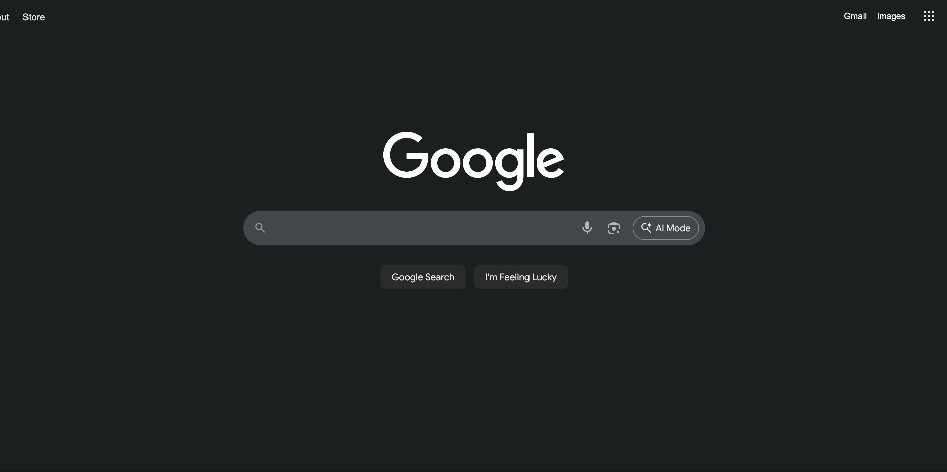The image size is (947, 472).
Task: Focus the empty Google search text field
Action: point(423,228)
